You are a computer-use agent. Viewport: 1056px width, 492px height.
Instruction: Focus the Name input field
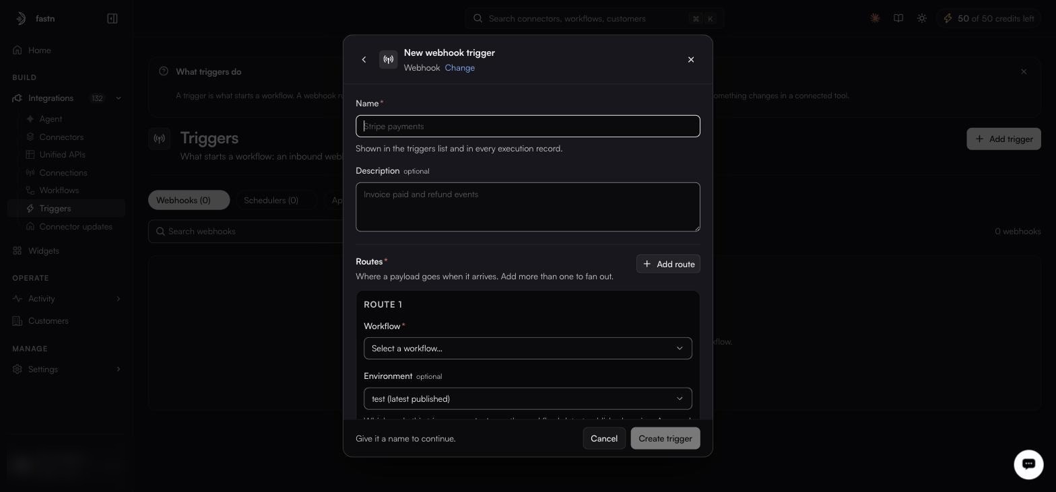[x=528, y=127]
